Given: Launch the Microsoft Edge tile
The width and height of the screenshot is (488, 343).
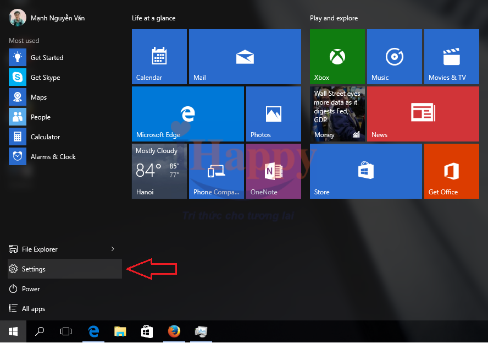Looking at the screenshot, I should [187, 114].
